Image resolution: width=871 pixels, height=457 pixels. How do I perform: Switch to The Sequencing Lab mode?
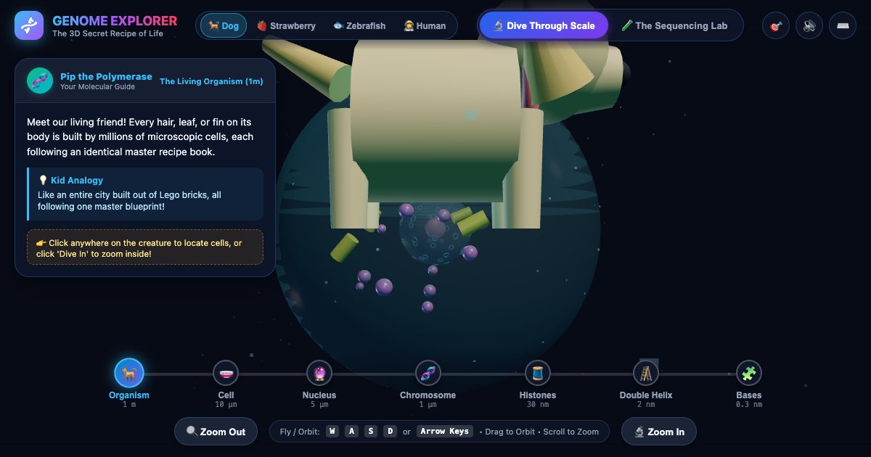pyautogui.click(x=674, y=25)
